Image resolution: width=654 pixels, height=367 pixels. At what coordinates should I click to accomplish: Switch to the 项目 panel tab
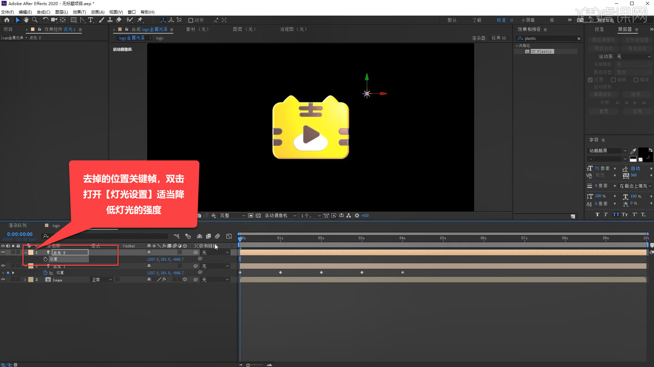(x=8, y=30)
